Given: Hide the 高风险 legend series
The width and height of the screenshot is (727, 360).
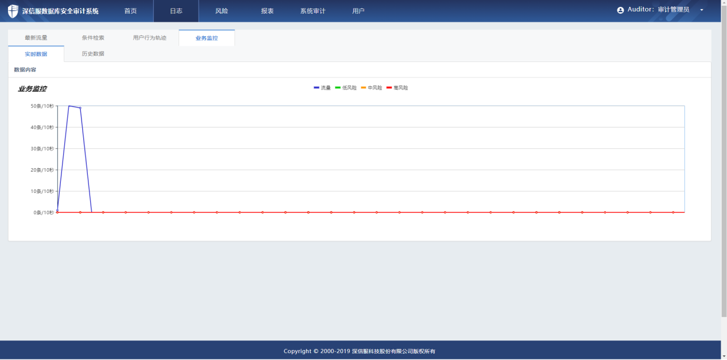Looking at the screenshot, I should tap(397, 88).
